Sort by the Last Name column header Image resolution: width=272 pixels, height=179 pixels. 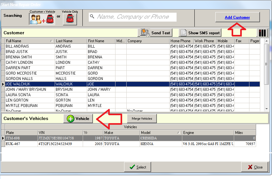71,41
